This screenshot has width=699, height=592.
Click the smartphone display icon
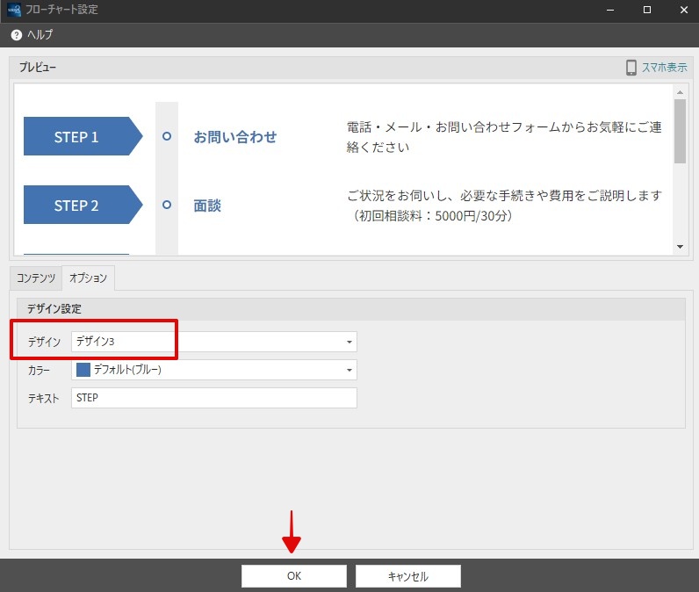[631, 68]
